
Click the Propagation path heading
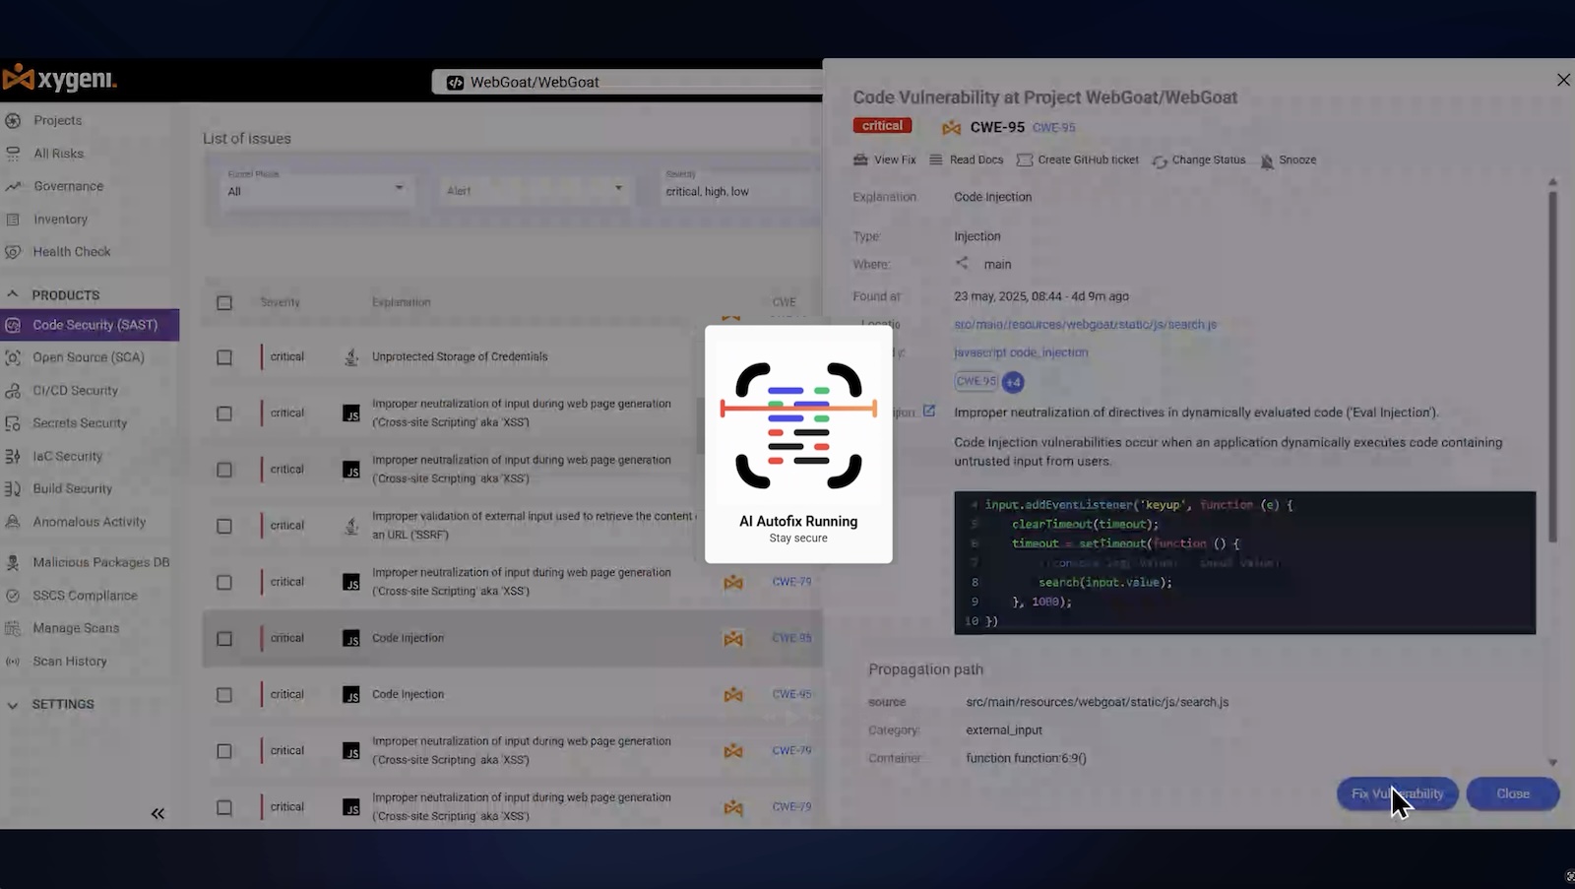925,669
